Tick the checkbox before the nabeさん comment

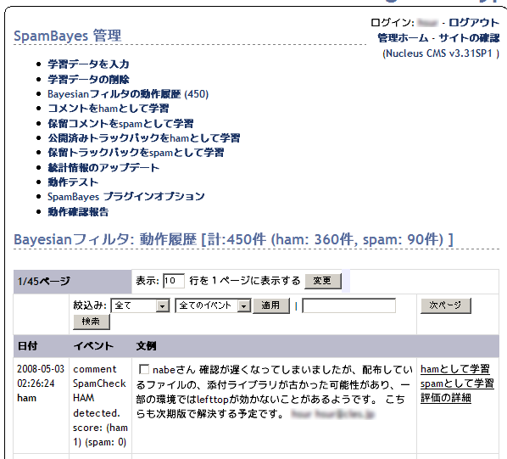tap(143, 369)
